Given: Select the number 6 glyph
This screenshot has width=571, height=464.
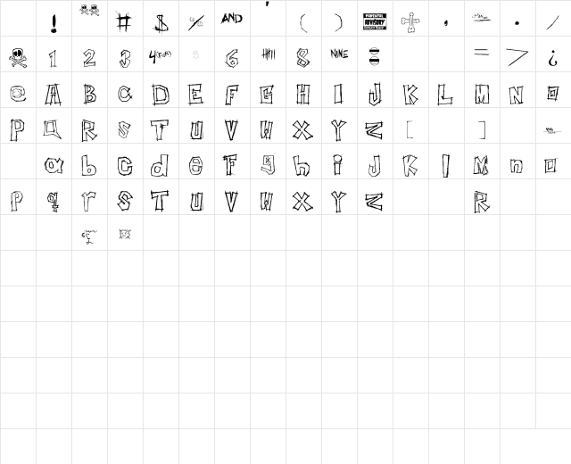Looking at the screenshot, I should (232, 58).
